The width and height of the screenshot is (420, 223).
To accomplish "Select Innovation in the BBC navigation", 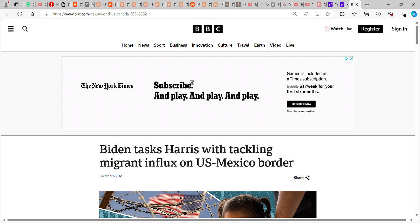I will (x=202, y=45).
